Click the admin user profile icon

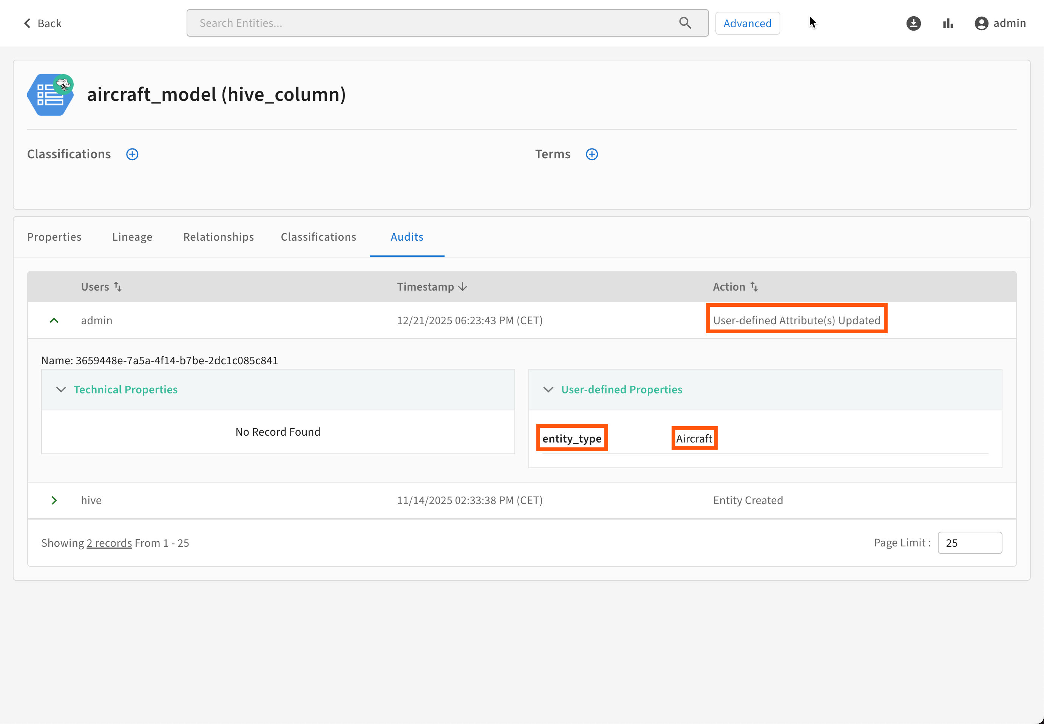[981, 23]
